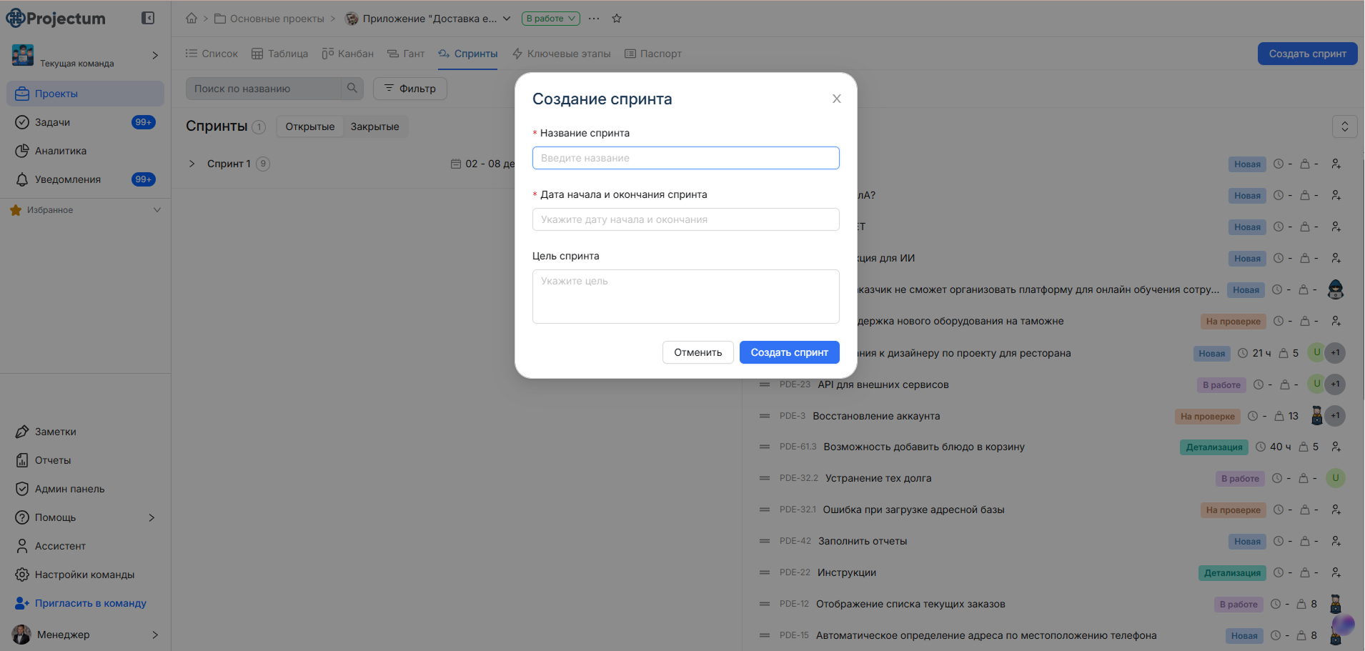Open Notifications in the sidebar
This screenshot has width=1365, height=651.
click(68, 179)
